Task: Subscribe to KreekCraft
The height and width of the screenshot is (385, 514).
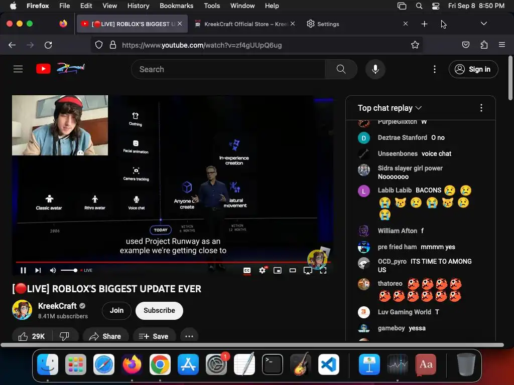Action: (159, 311)
